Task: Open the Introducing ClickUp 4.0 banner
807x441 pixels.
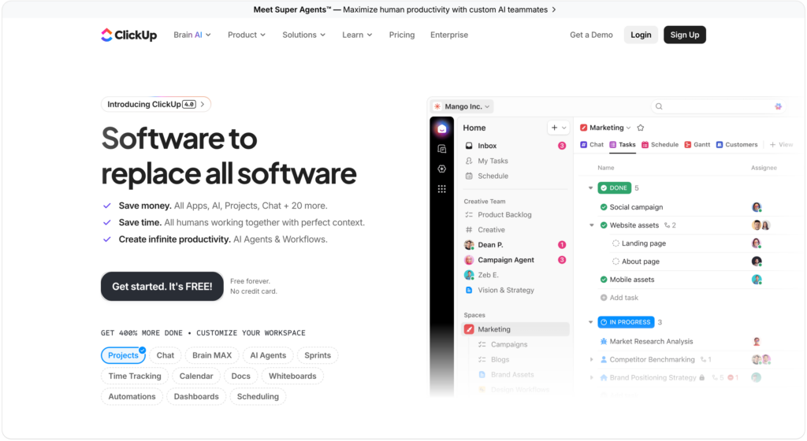Action: (x=156, y=104)
